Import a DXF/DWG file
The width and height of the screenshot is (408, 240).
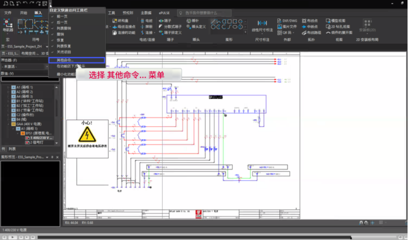(287, 21)
